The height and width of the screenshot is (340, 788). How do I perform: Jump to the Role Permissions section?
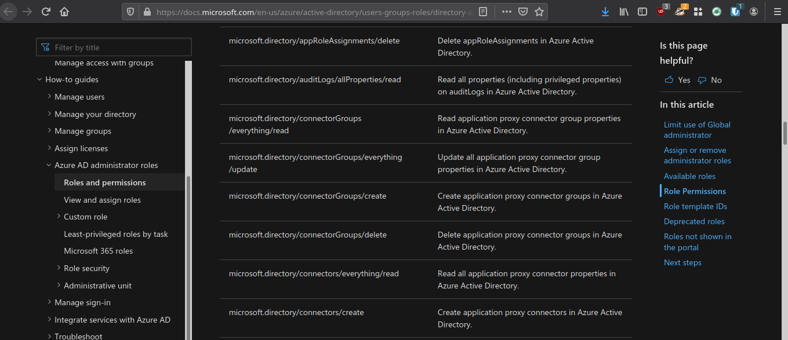(695, 191)
